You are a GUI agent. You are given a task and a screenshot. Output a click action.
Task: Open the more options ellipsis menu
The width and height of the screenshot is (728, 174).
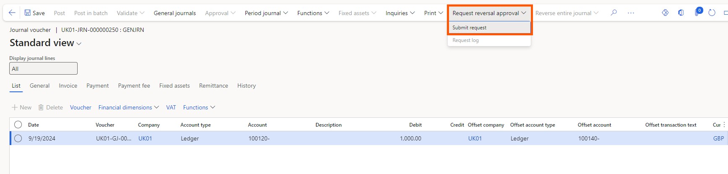631,13
